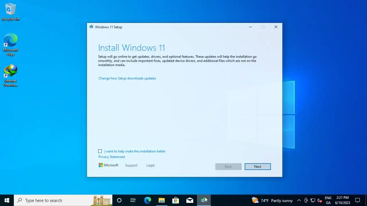The height and width of the screenshot is (206, 367).
Task: Click the 'Type here to search' box
Action: tap(63, 200)
